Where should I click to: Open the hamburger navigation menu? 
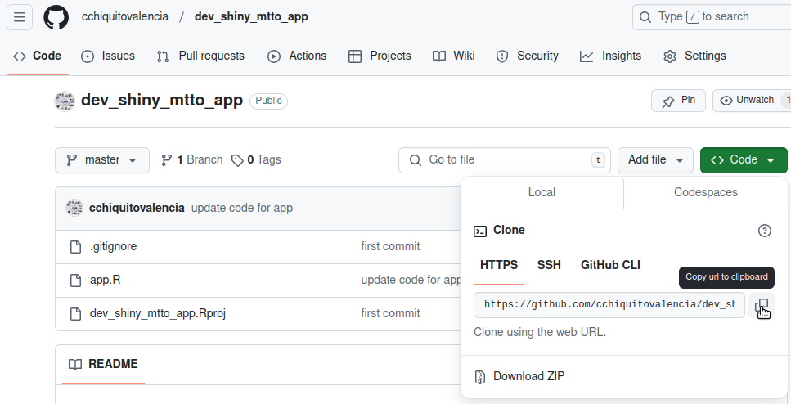point(20,17)
